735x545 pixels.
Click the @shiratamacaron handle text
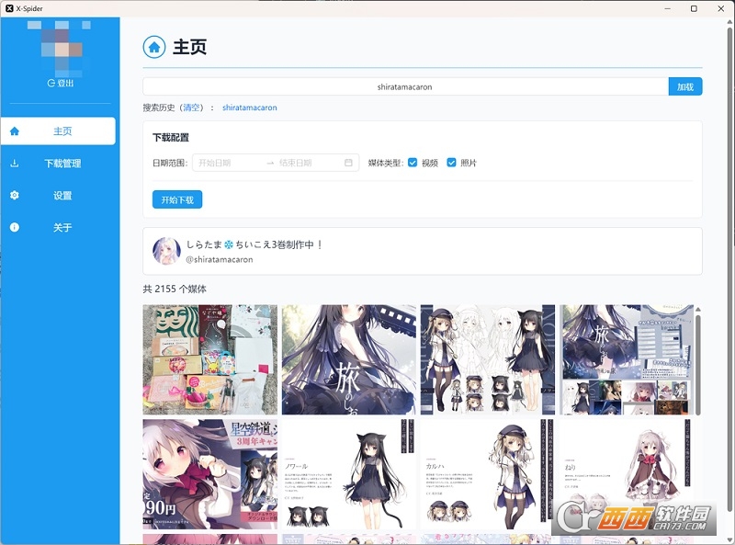220,259
